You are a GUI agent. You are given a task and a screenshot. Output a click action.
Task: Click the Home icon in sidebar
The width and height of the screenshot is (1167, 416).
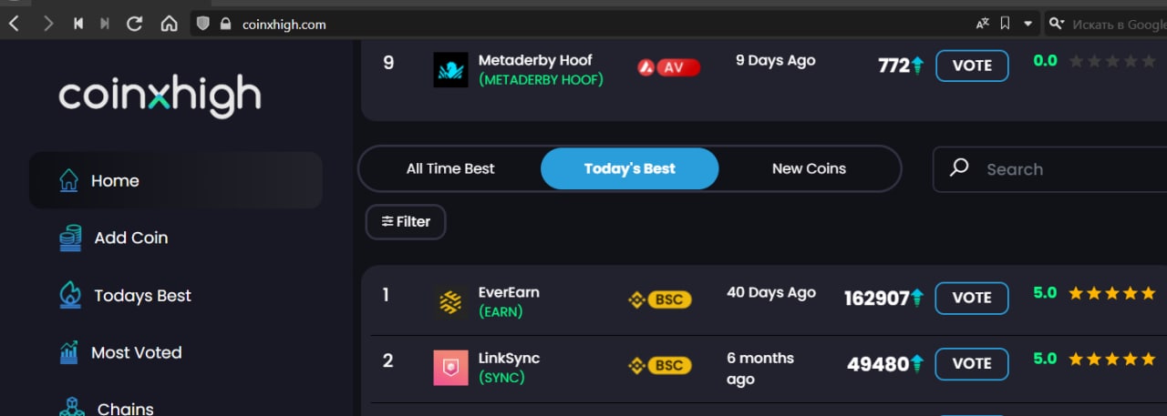pos(68,180)
